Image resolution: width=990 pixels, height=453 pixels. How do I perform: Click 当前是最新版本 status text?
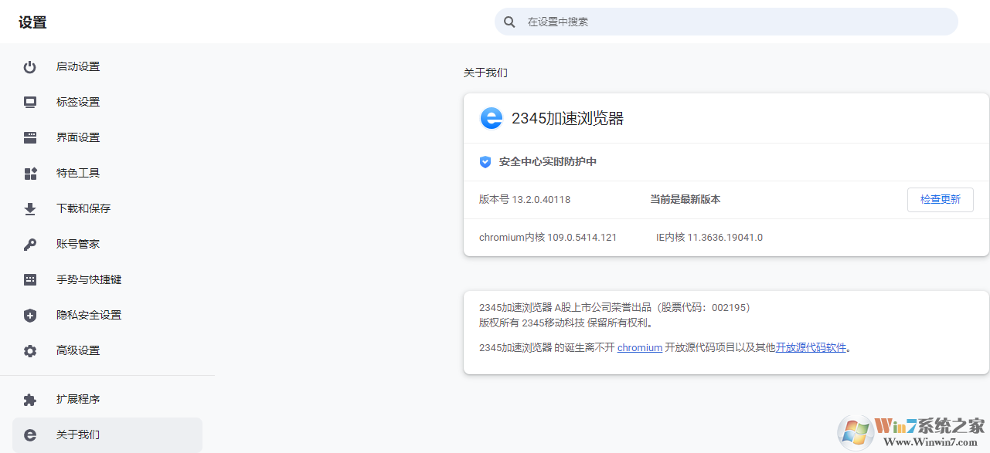point(685,200)
